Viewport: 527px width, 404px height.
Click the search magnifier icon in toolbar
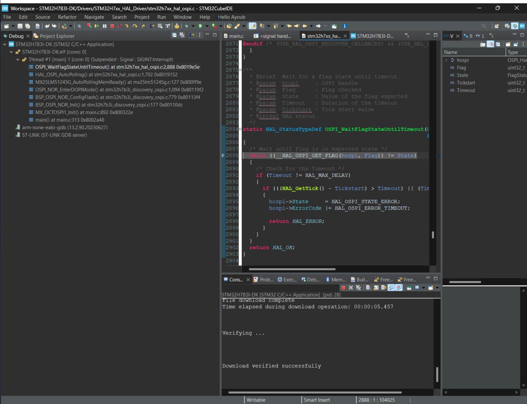[x=484, y=26]
